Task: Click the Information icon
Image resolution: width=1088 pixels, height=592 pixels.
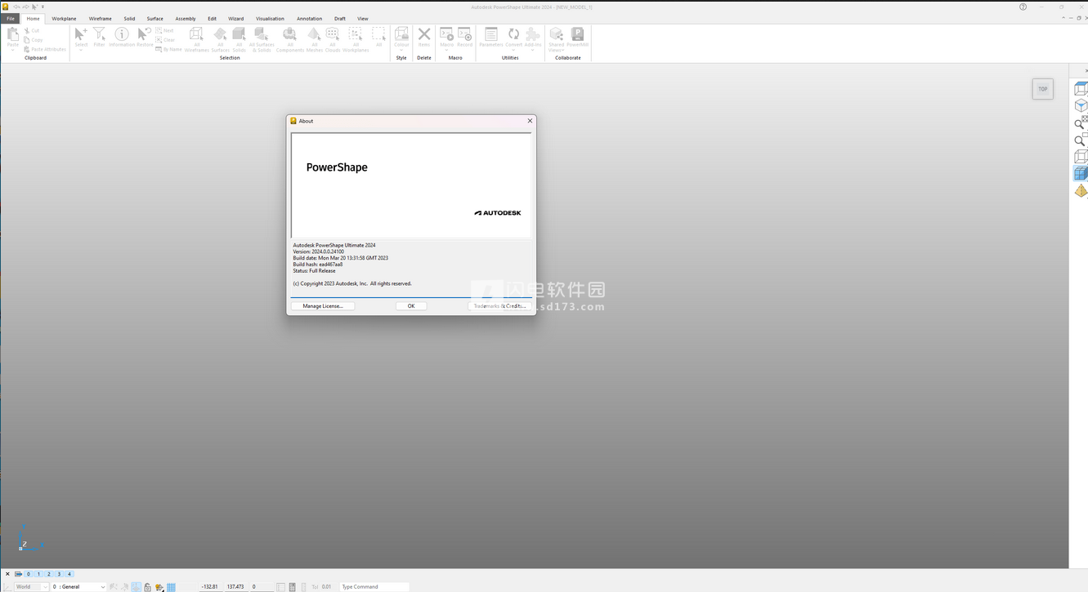Action: pos(122,37)
